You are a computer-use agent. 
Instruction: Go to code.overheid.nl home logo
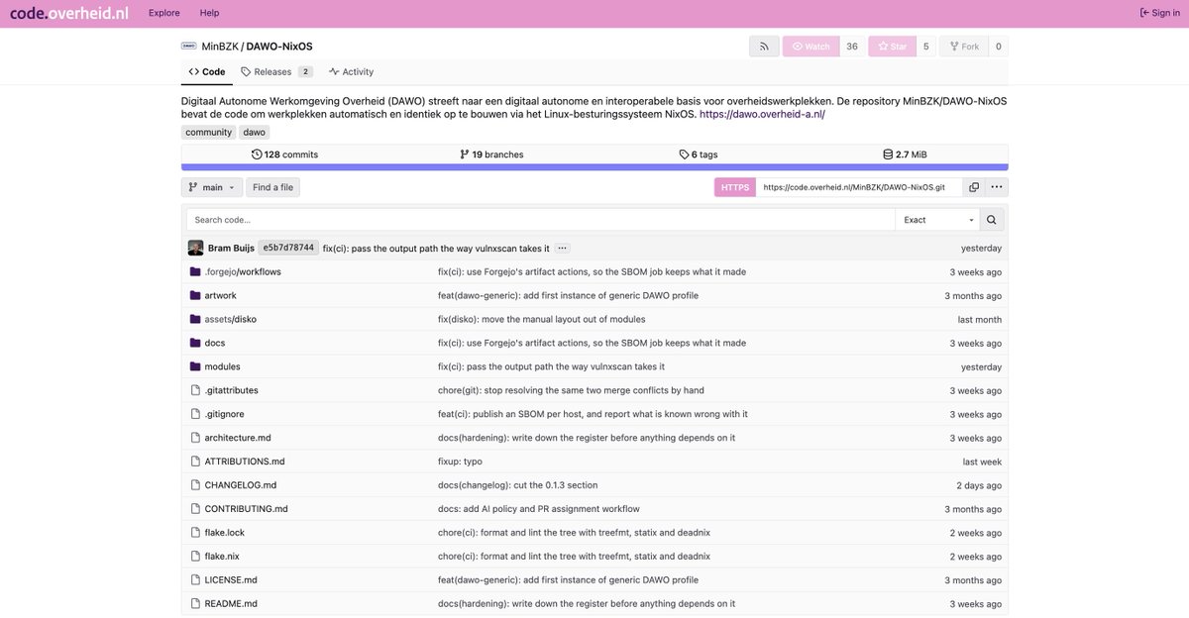pyautogui.click(x=68, y=13)
